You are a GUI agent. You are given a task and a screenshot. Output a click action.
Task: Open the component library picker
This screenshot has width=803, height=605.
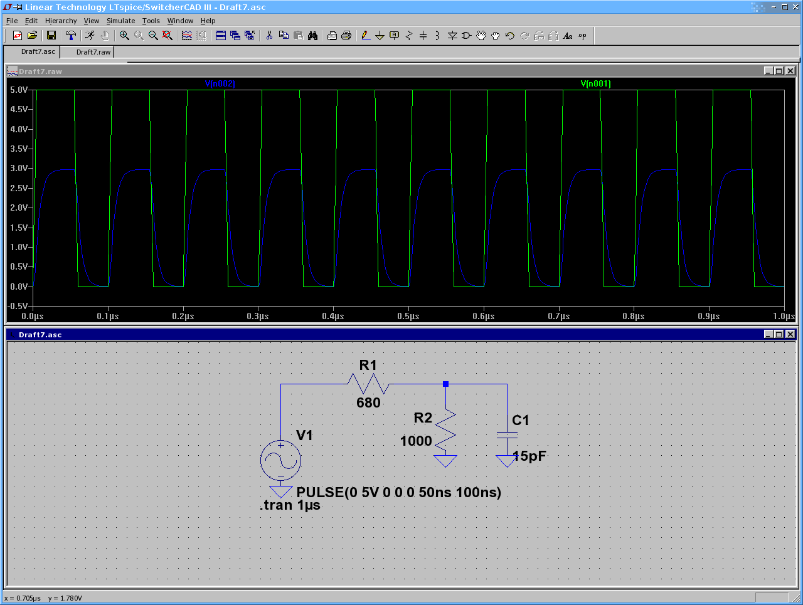point(465,35)
